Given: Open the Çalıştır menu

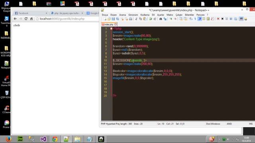Looking at the screenshot, I should (179, 15).
